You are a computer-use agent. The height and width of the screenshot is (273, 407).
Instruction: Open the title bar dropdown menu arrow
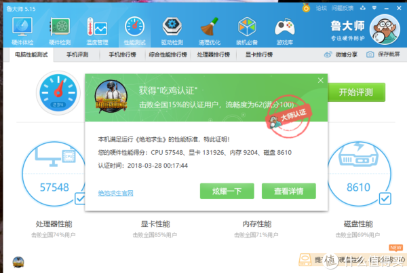[x=374, y=8]
